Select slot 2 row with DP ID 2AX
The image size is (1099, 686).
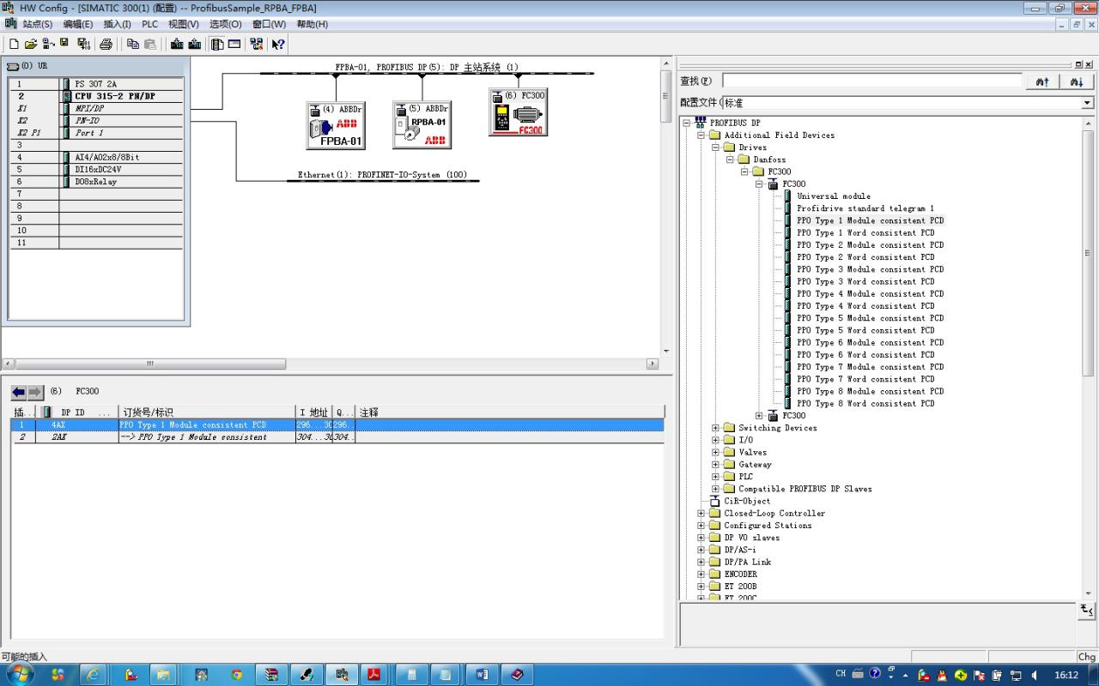(x=337, y=437)
